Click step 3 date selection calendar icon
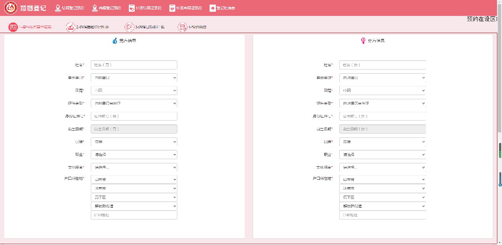The image size is (502, 245). click(129, 27)
